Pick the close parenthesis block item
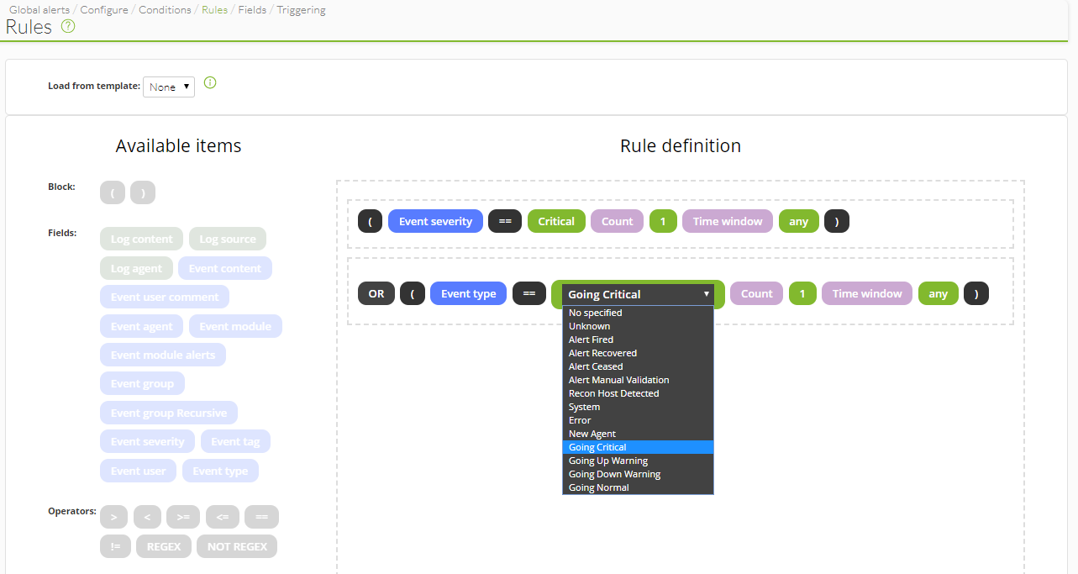1078x574 pixels. coord(143,192)
